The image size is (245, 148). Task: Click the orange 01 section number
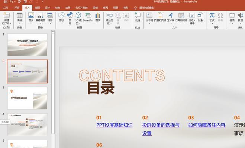pyautogui.click(x=99, y=118)
